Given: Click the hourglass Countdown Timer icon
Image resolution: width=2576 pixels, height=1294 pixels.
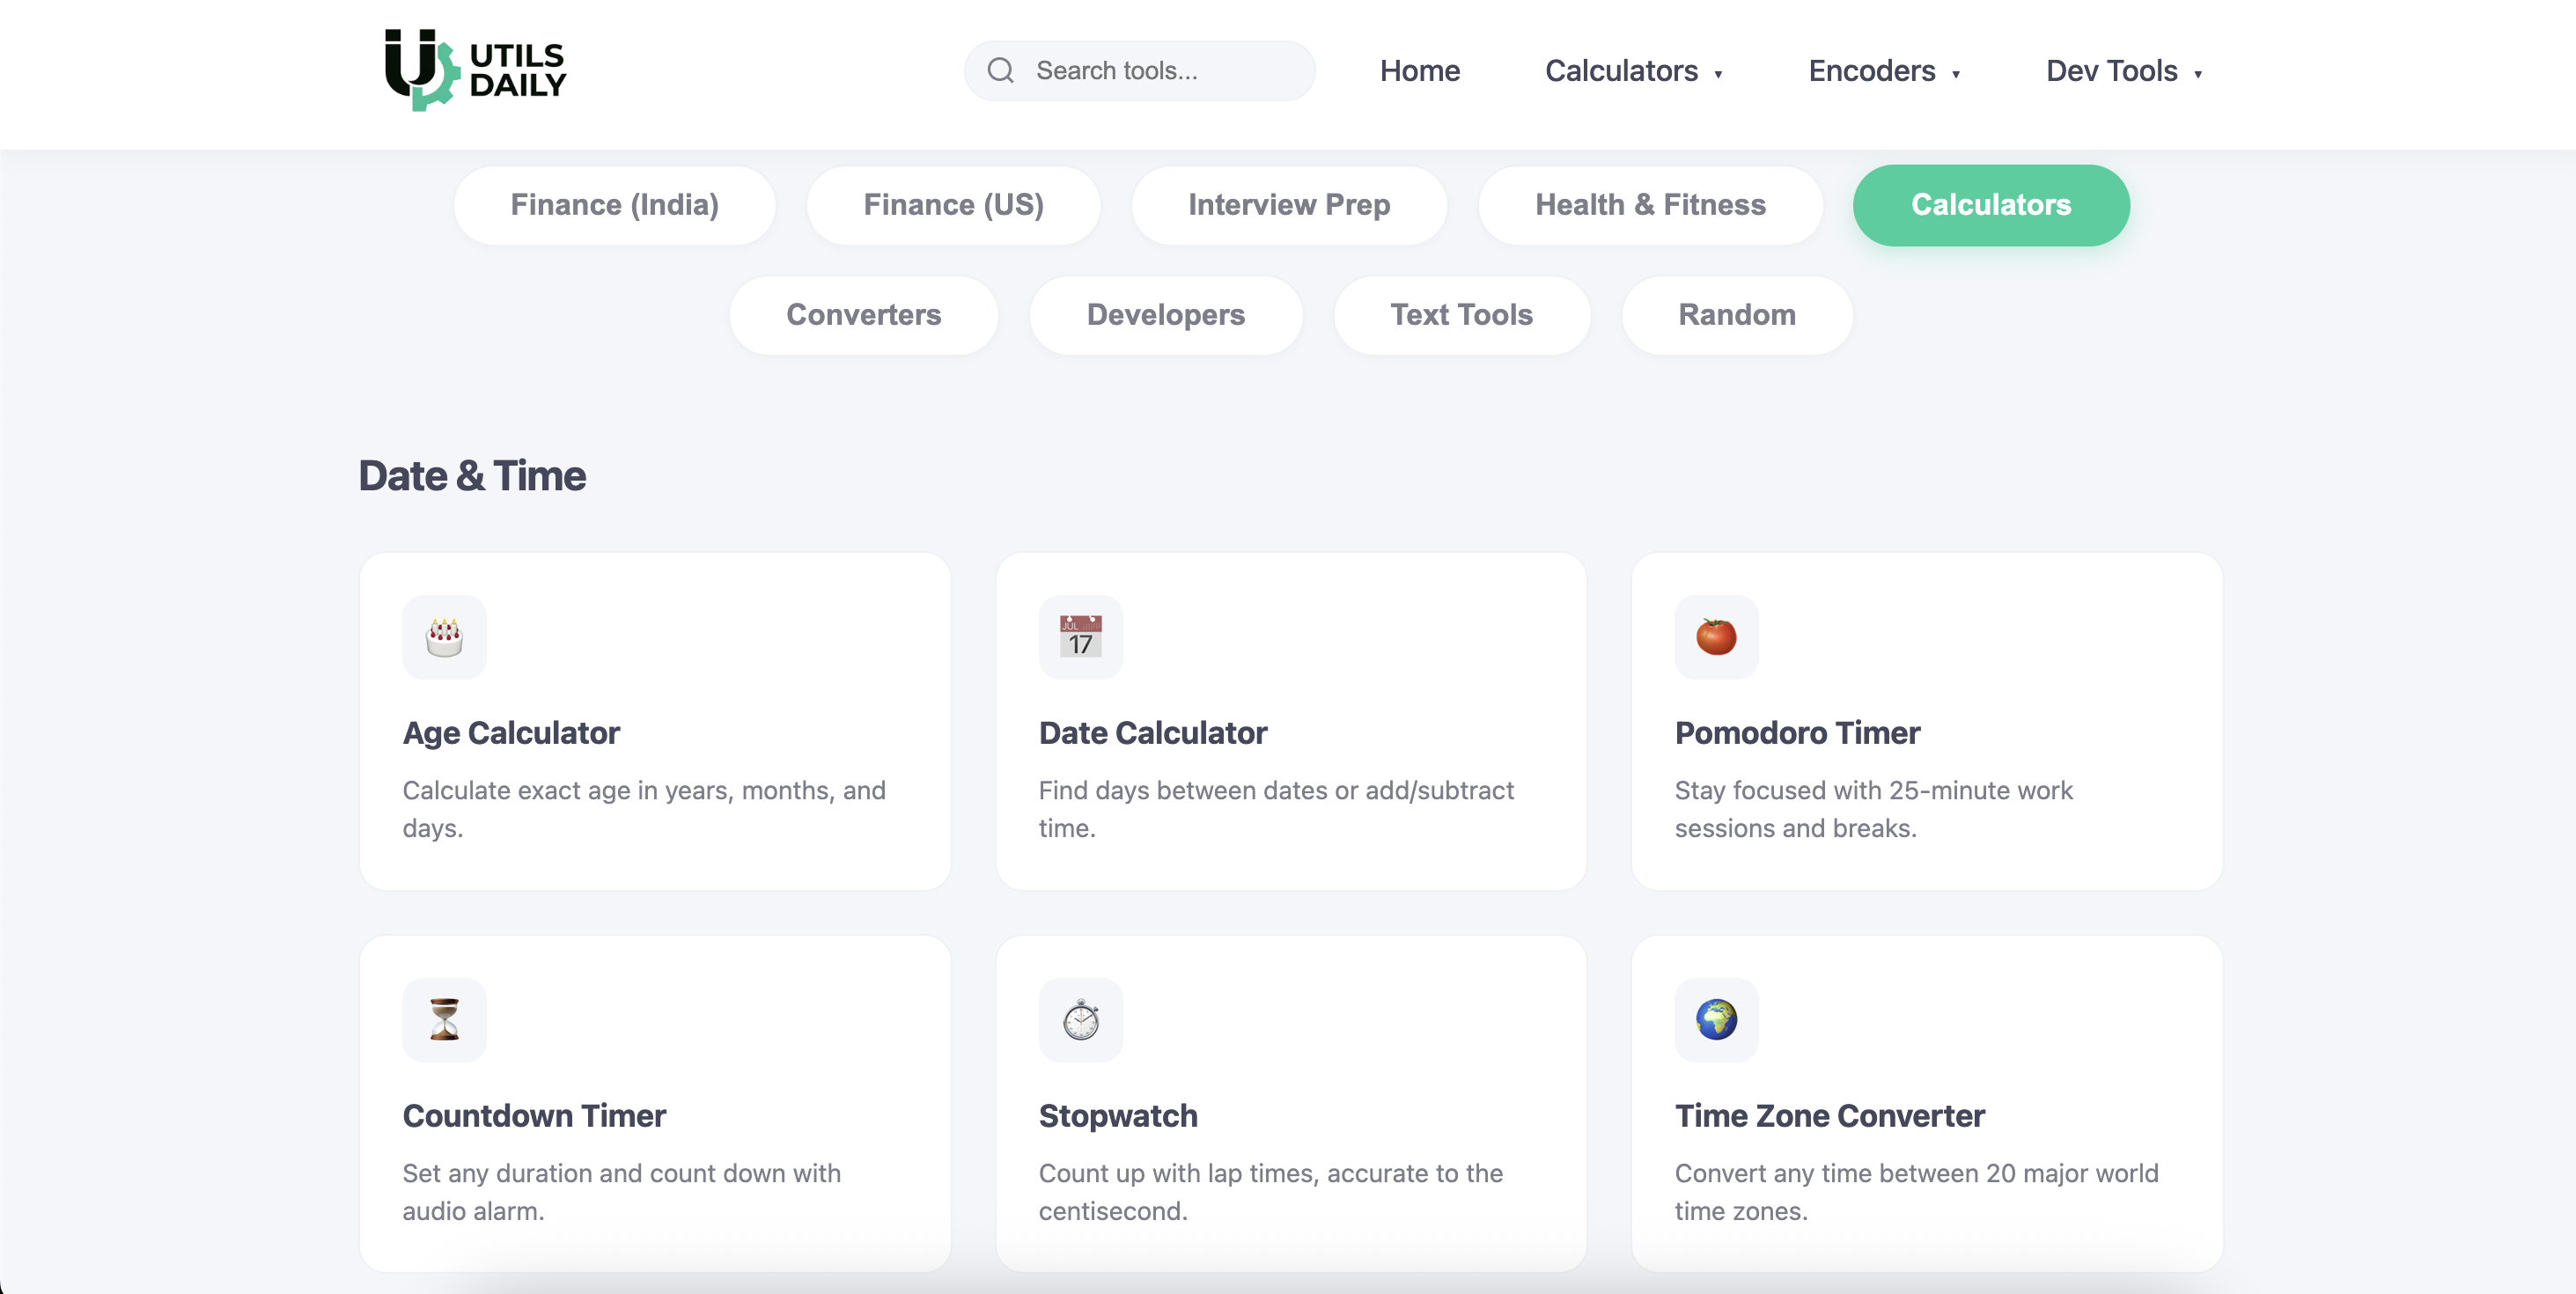Looking at the screenshot, I should tap(444, 1019).
